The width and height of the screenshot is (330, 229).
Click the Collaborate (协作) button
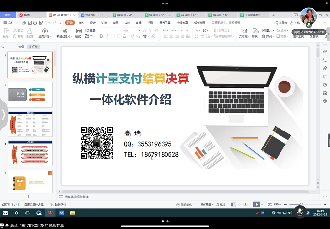(295, 23)
